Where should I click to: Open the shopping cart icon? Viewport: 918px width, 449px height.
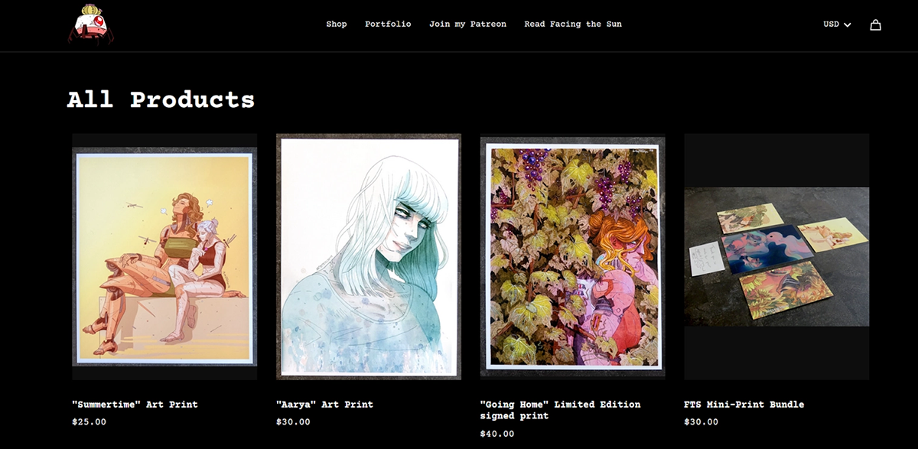(875, 24)
